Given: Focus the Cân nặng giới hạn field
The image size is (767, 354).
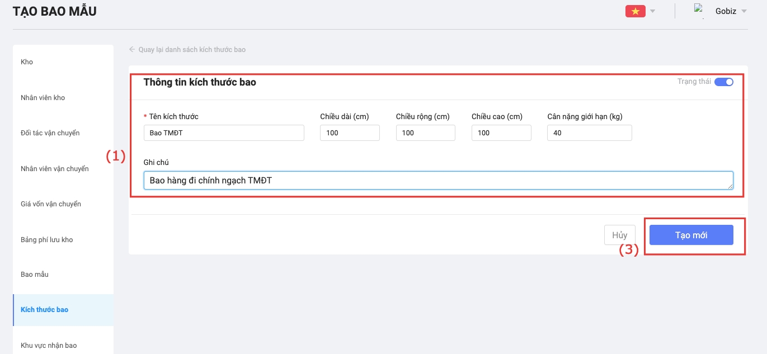Looking at the screenshot, I should click(x=589, y=133).
